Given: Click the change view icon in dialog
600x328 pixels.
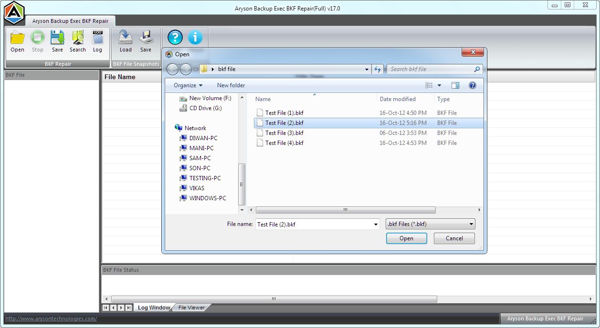Looking at the screenshot, I should pos(429,85).
